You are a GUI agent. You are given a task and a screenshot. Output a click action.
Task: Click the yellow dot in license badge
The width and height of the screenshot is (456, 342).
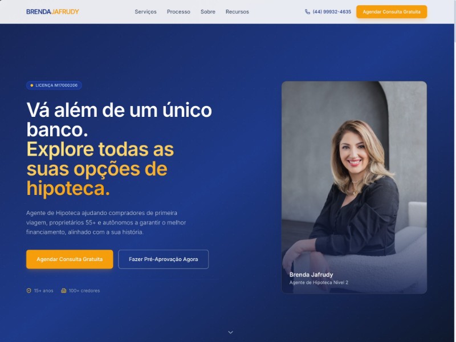(32, 85)
